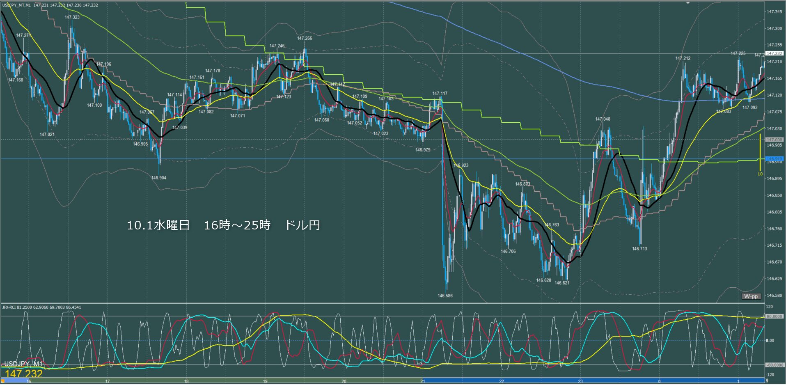Select the 80.0000 RCI level tag
This screenshot has height=385, width=786.
click(x=774, y=316)
